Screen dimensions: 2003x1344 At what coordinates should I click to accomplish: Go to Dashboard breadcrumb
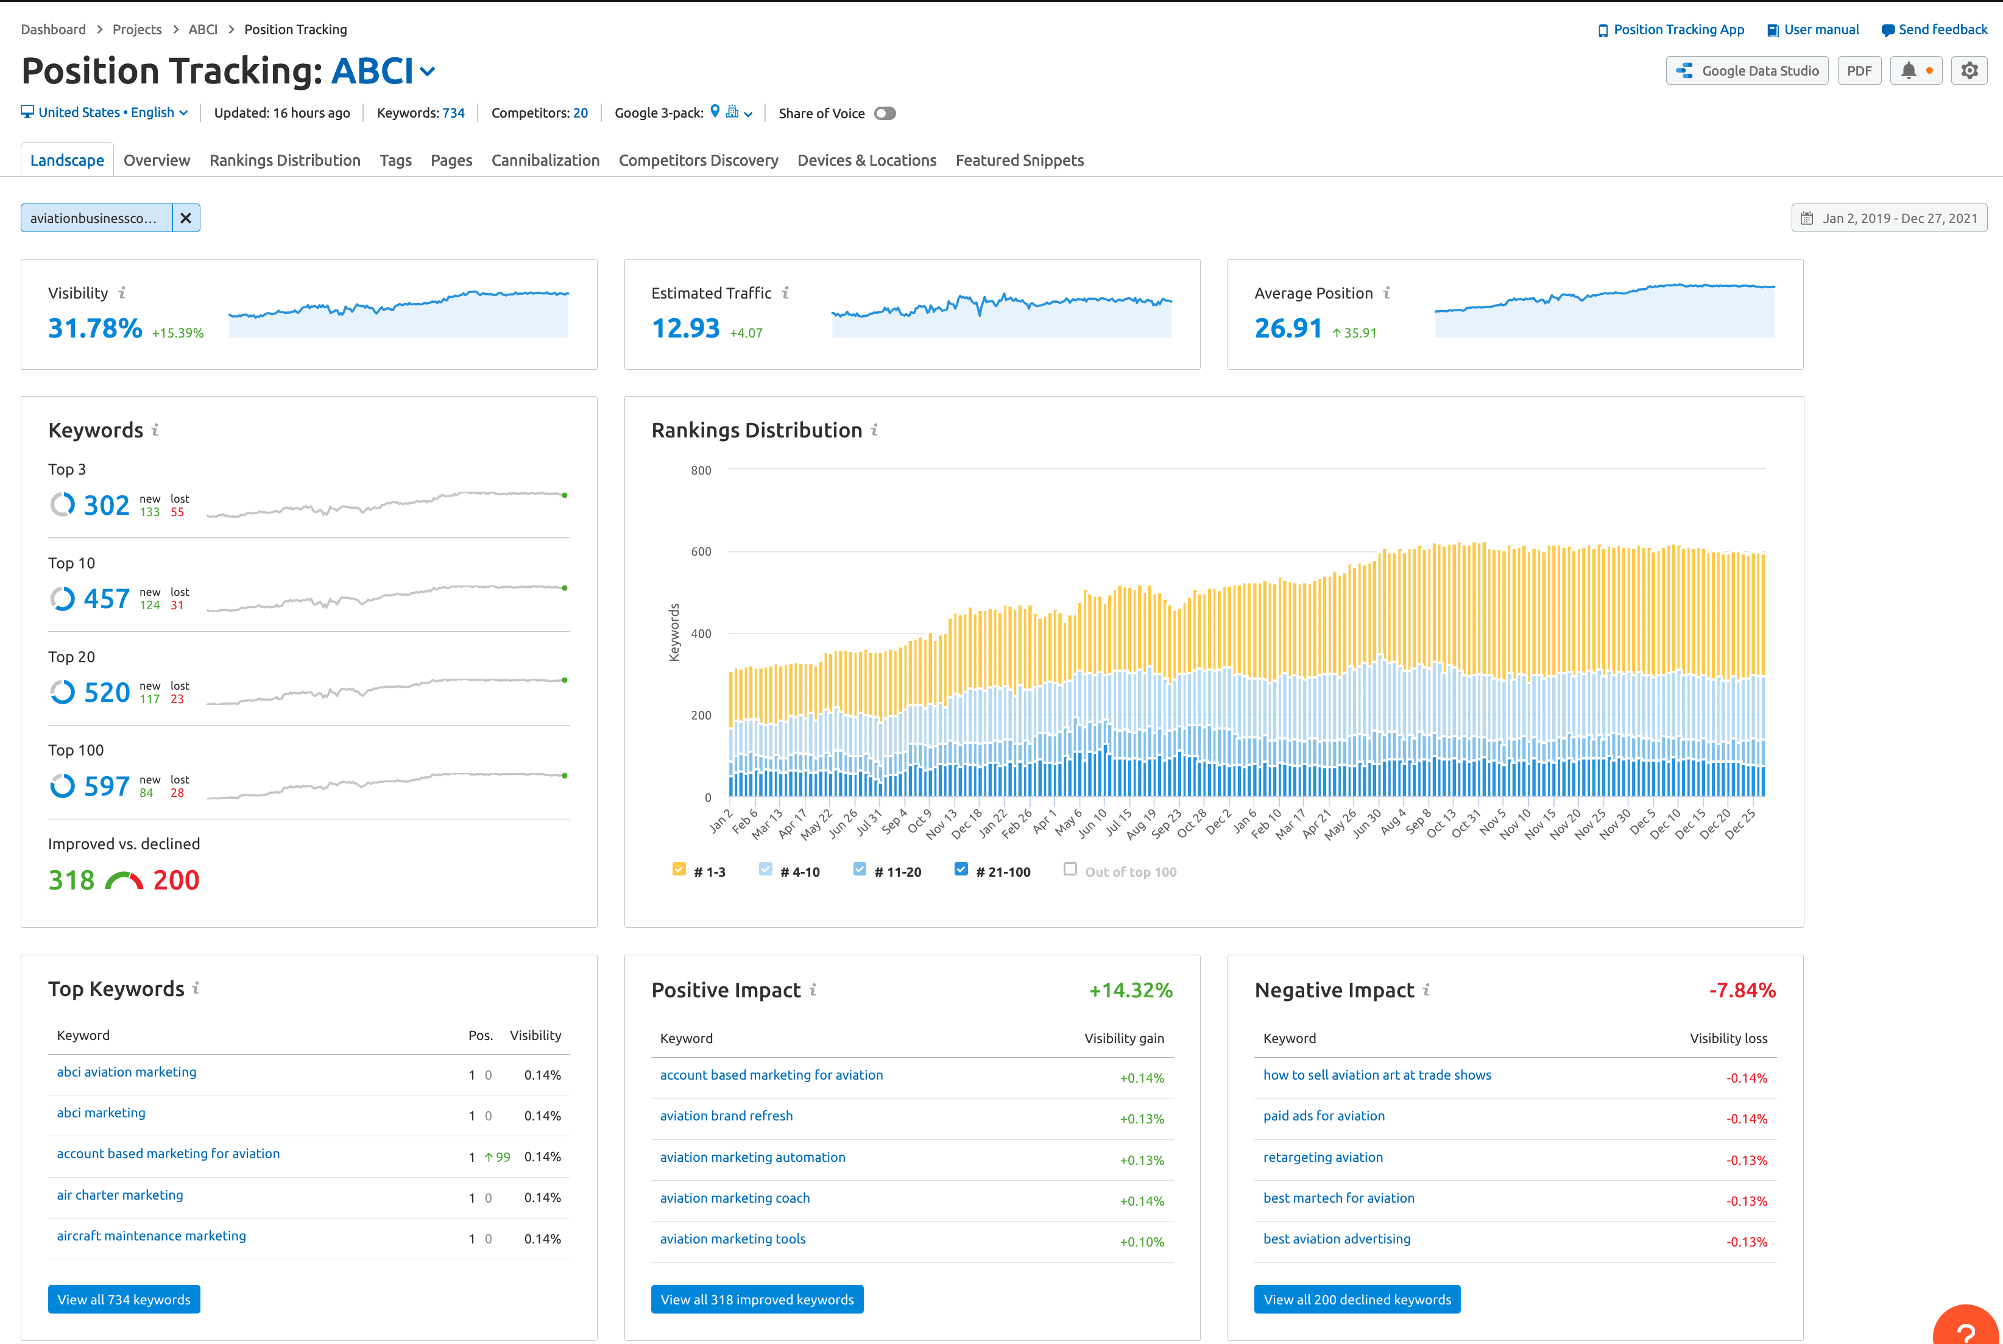tap(53, 30)
